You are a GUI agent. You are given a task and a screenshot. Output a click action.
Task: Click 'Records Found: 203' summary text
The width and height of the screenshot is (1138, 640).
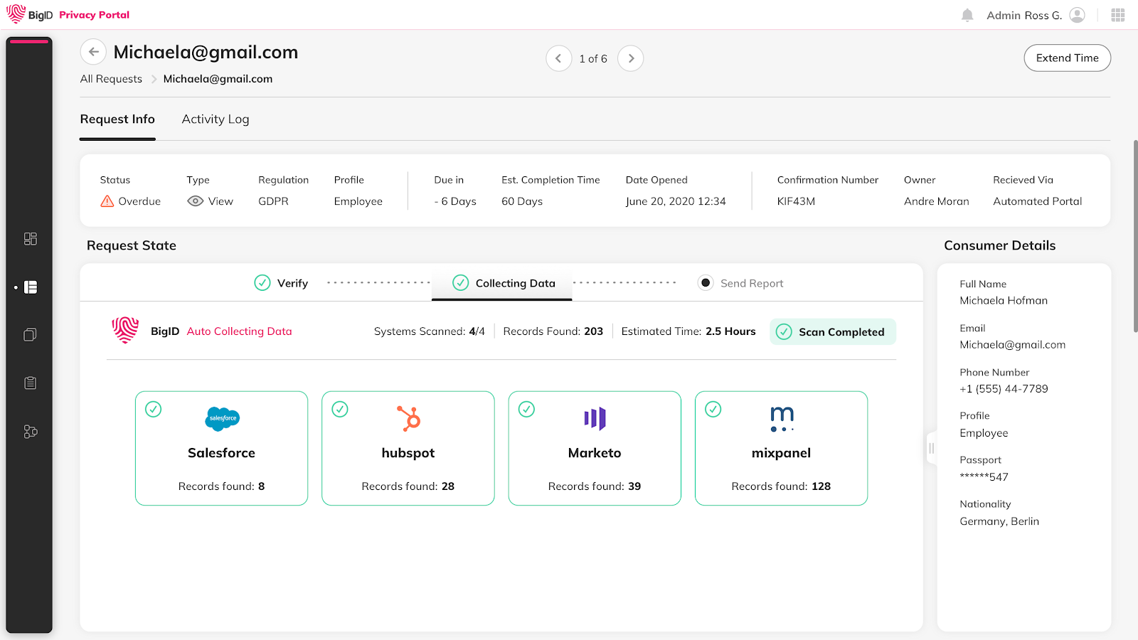(x=553, y=331)
